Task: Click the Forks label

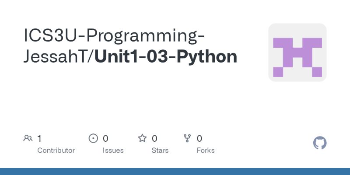Action: 206,150
